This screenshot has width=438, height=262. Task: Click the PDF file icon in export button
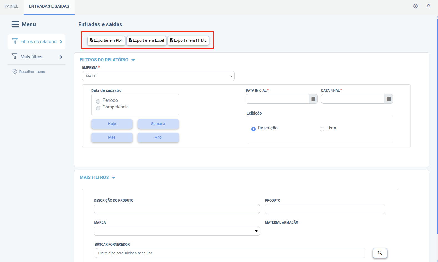[91, 40]
